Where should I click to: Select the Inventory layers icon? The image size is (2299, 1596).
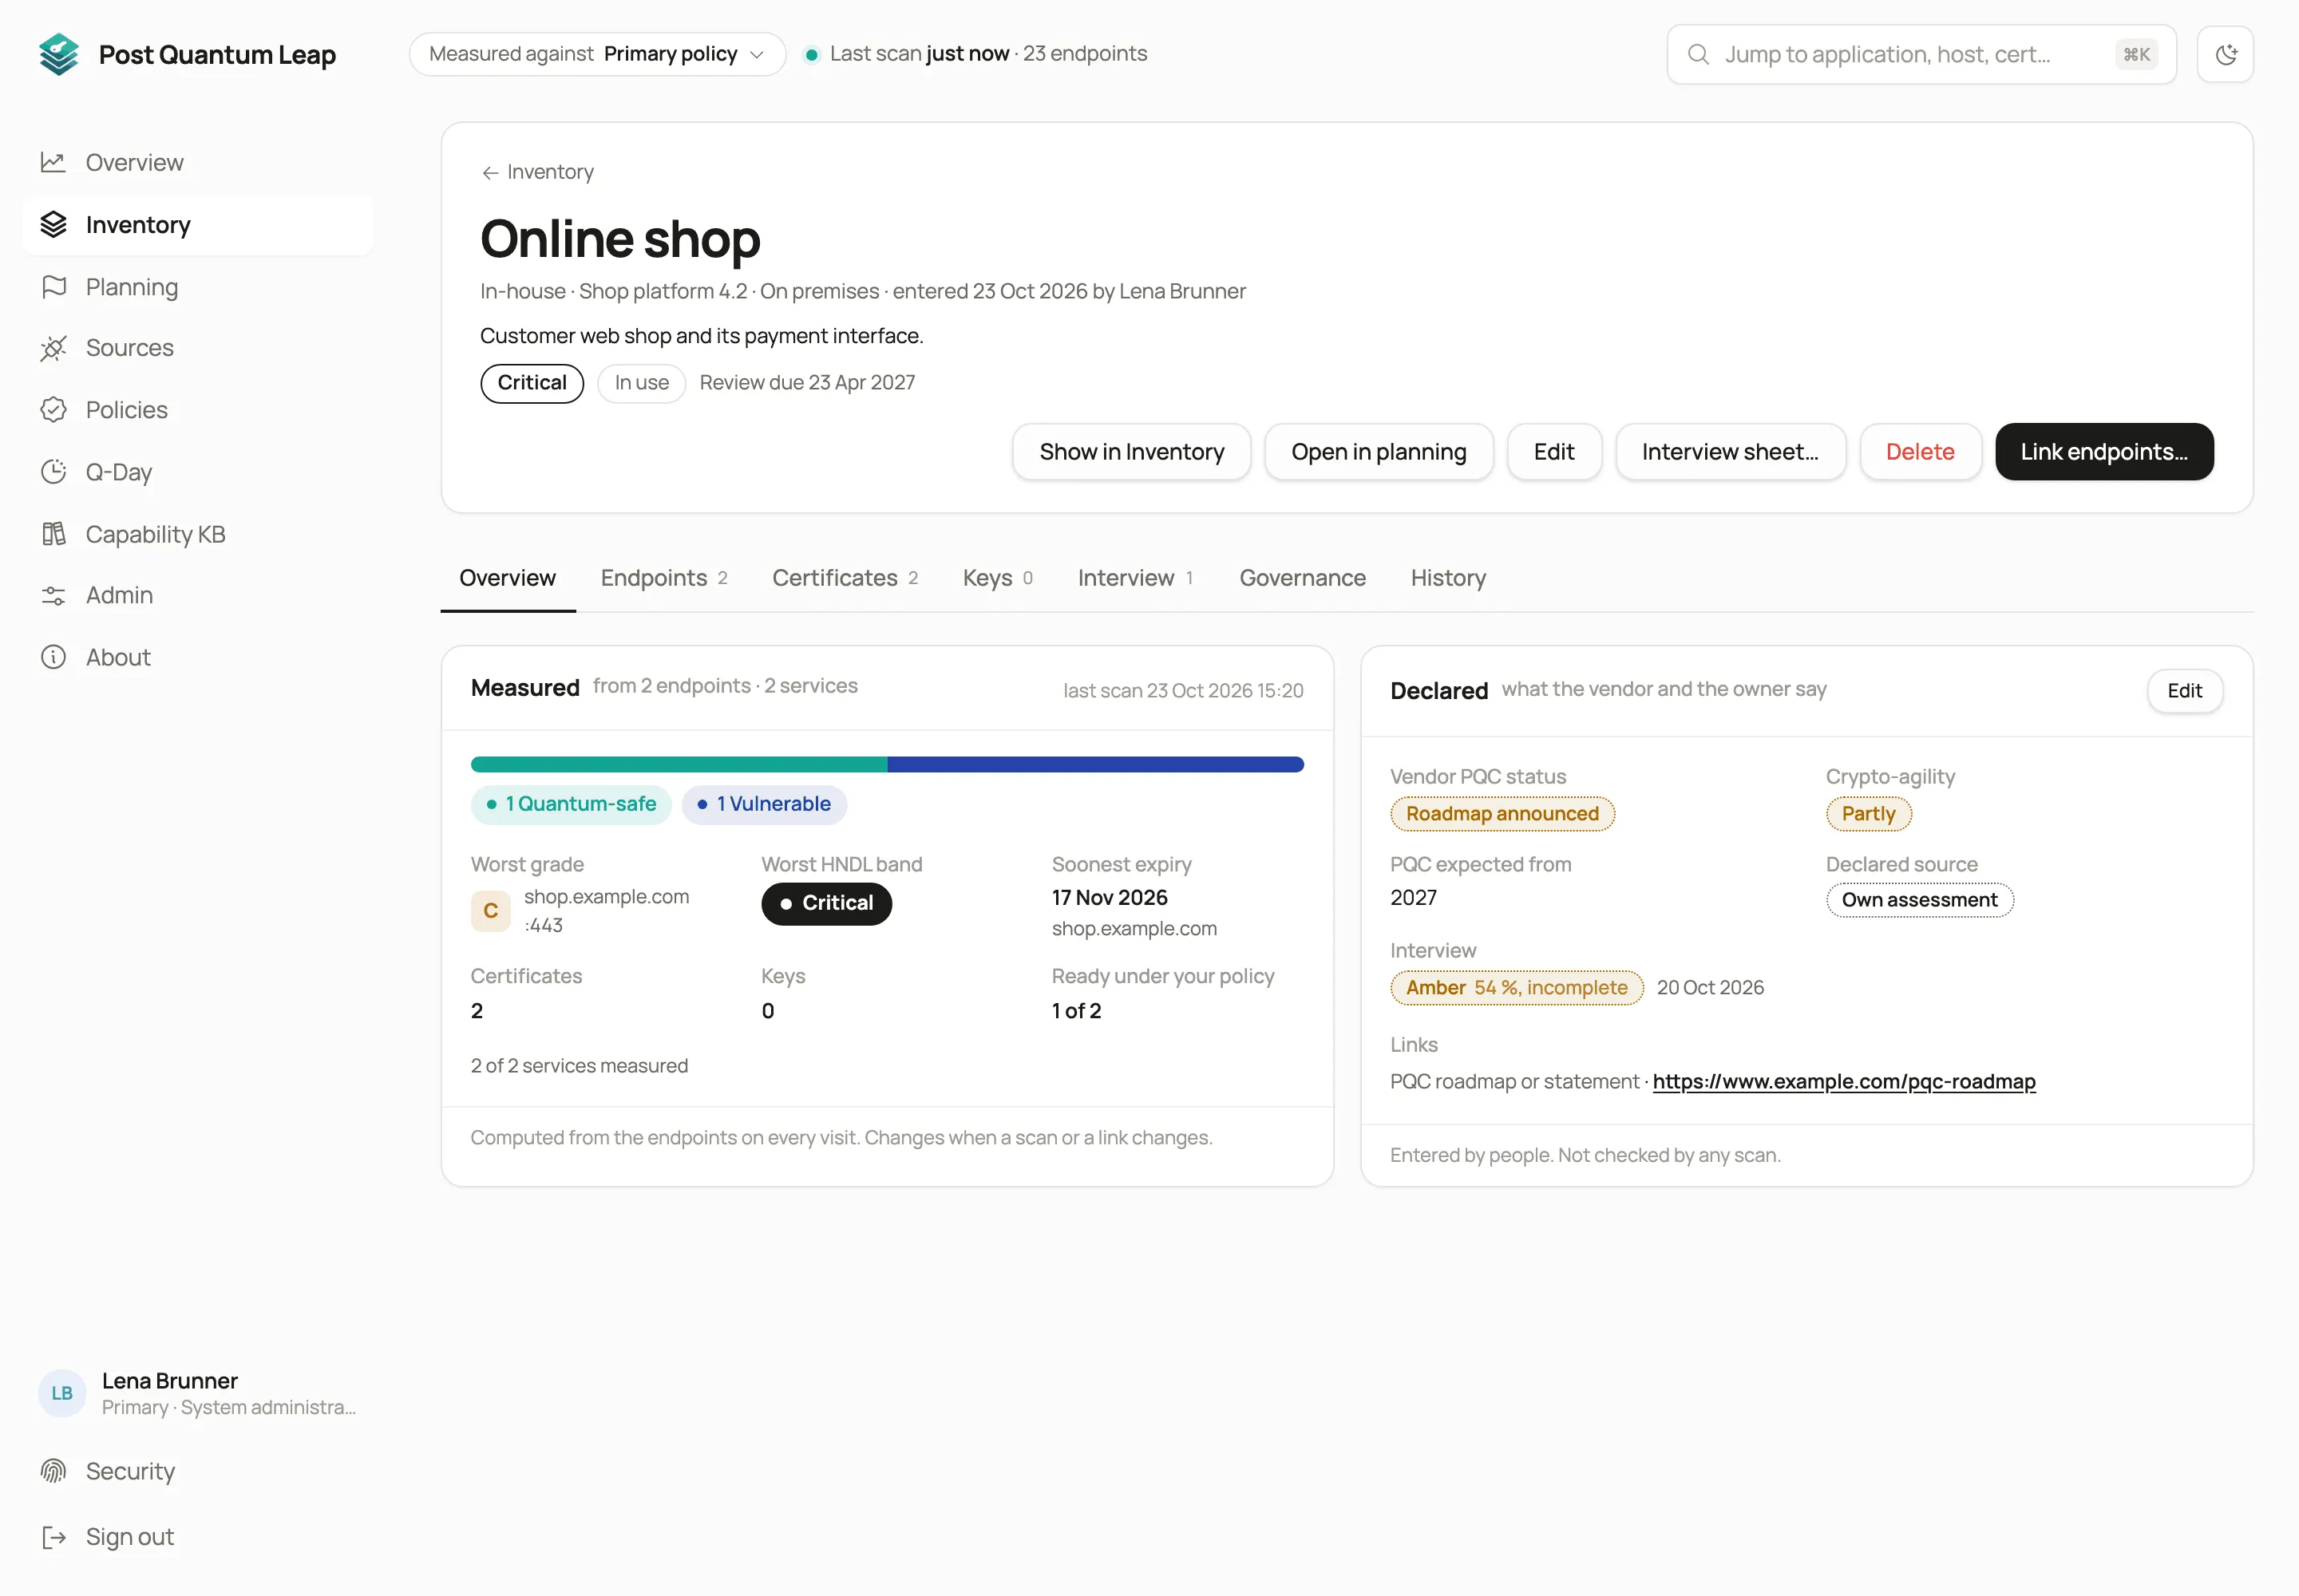pos(53,225)
